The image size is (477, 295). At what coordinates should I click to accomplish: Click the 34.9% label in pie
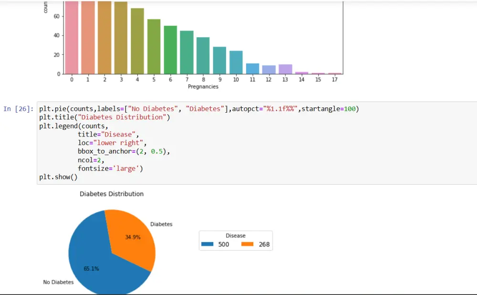coord(133,237)
